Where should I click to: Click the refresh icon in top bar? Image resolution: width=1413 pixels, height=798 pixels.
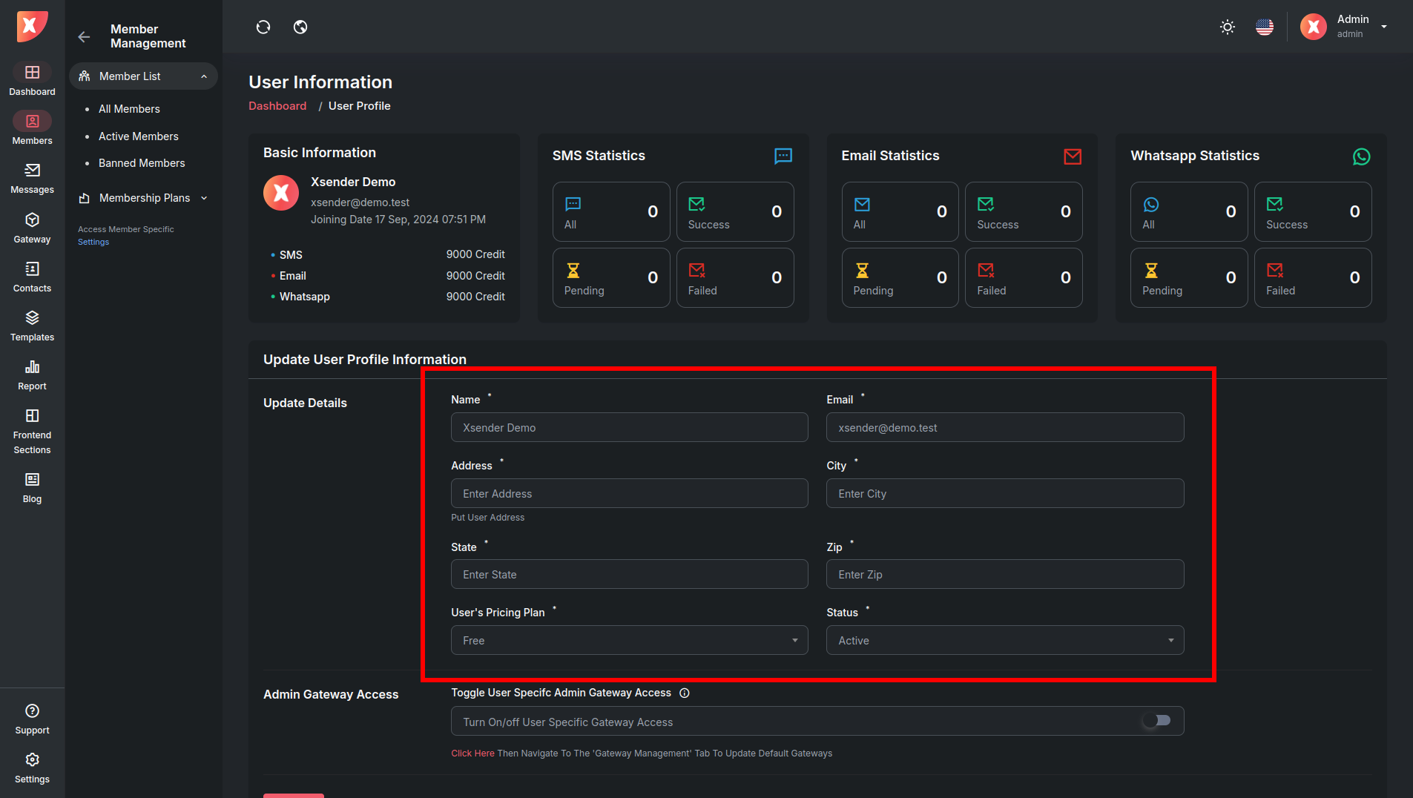[263, 27]
